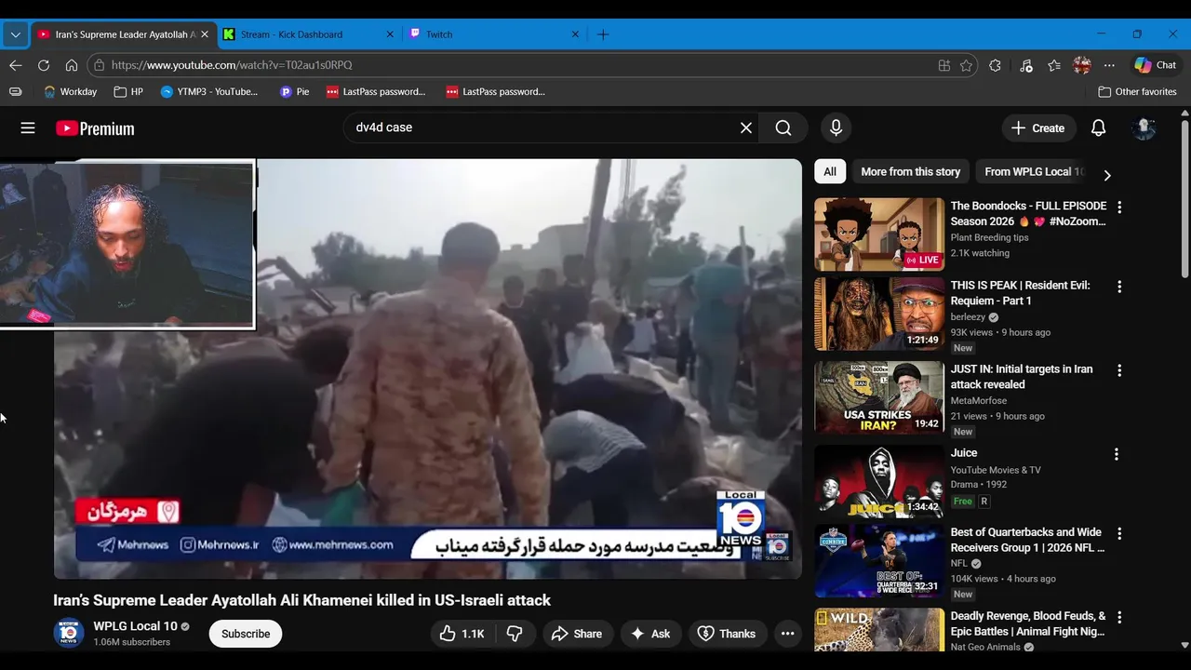Open a new browser tab

pos(603,34)
